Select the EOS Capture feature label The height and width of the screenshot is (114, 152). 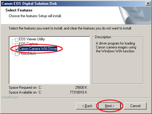28,44
